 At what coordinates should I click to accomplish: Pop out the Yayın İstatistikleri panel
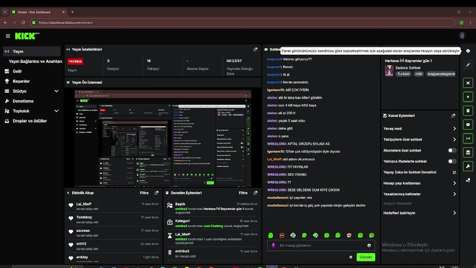click(x=255, y=49)
